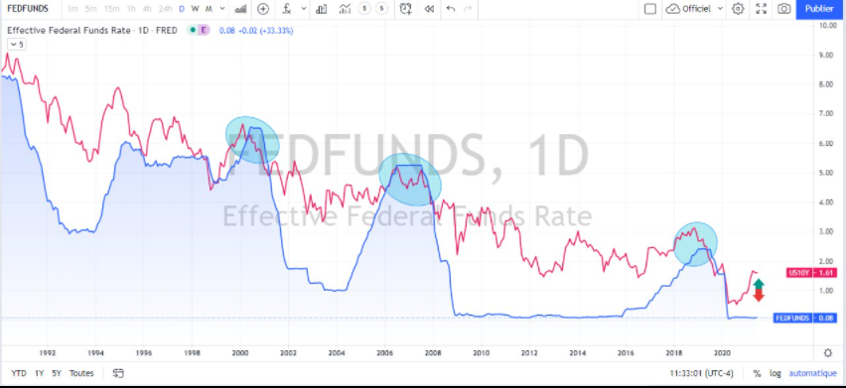
Task: Undo the last action
Action: 451,9
